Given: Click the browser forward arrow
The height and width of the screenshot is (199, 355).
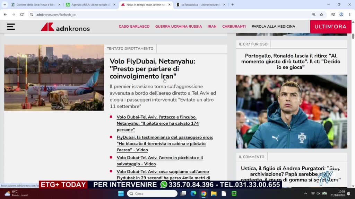Looking at the screenshot, I should (14, 15).
